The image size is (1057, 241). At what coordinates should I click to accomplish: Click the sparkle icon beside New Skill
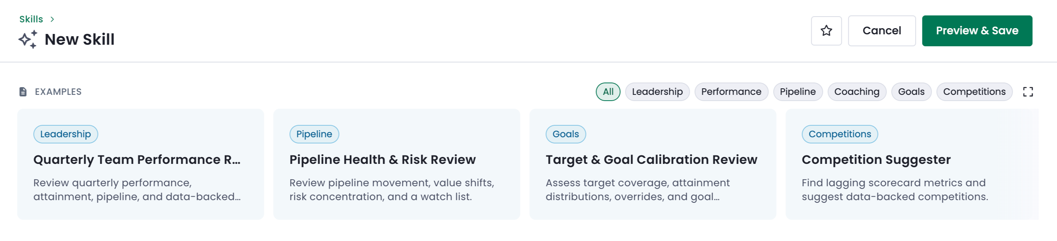(28, 39)
